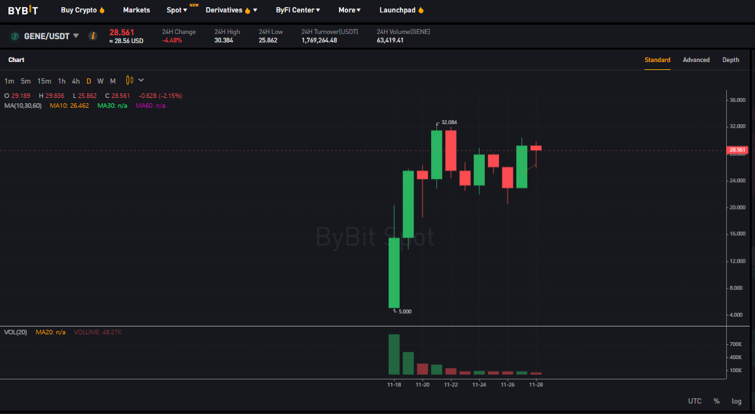Click the UTC timezone button
The width and height of the screenshot is (755, 414).
click(x=695, y=401)
